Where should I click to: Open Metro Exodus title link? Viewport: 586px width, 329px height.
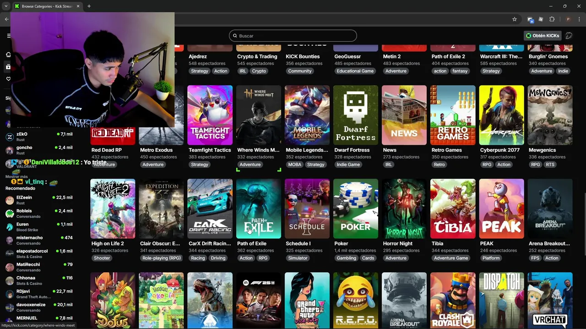point(156,150)
